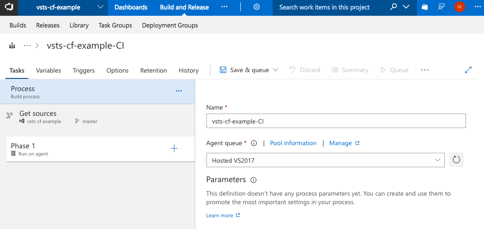
Task: Open Process ellipsis options menu
Action: [x=179, y=91]
